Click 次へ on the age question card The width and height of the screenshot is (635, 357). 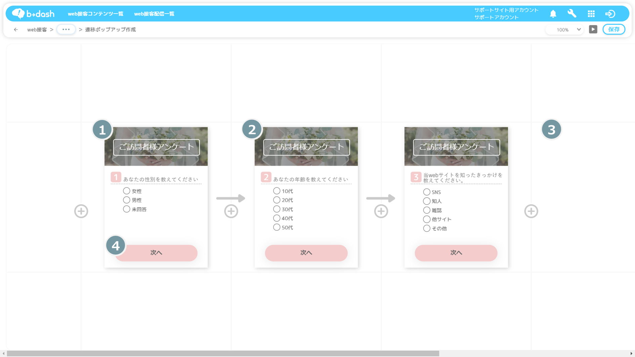tap(306, 253)
